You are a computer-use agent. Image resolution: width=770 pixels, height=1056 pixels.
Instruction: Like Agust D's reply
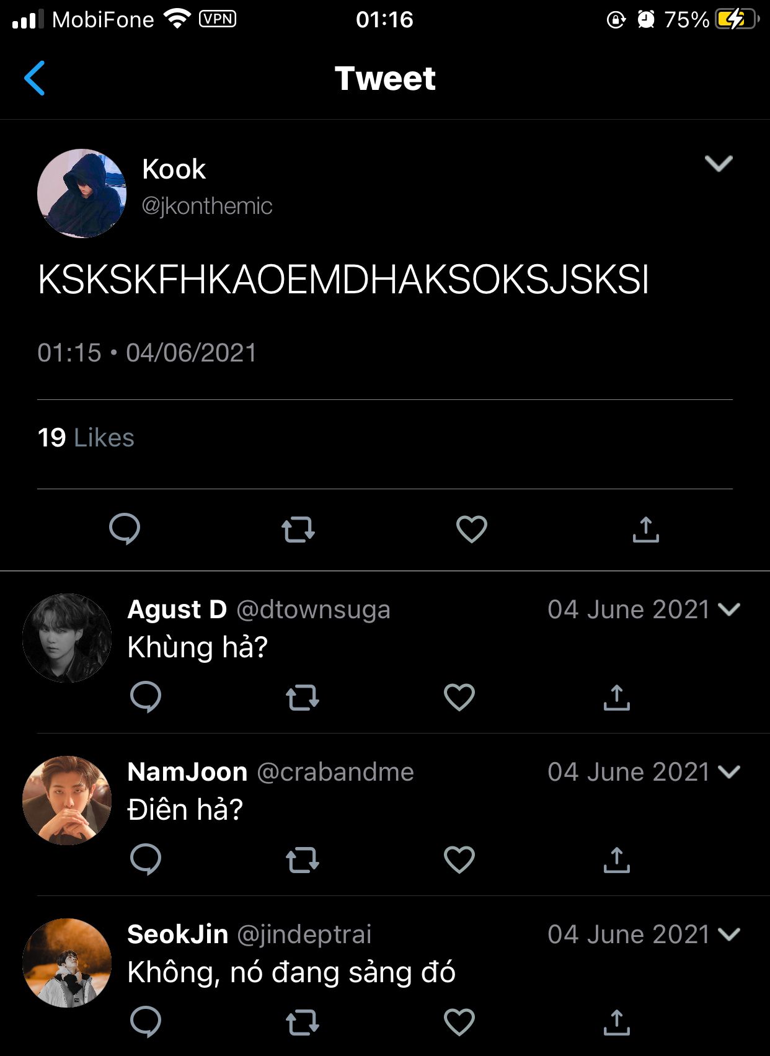tap(459, 698)
